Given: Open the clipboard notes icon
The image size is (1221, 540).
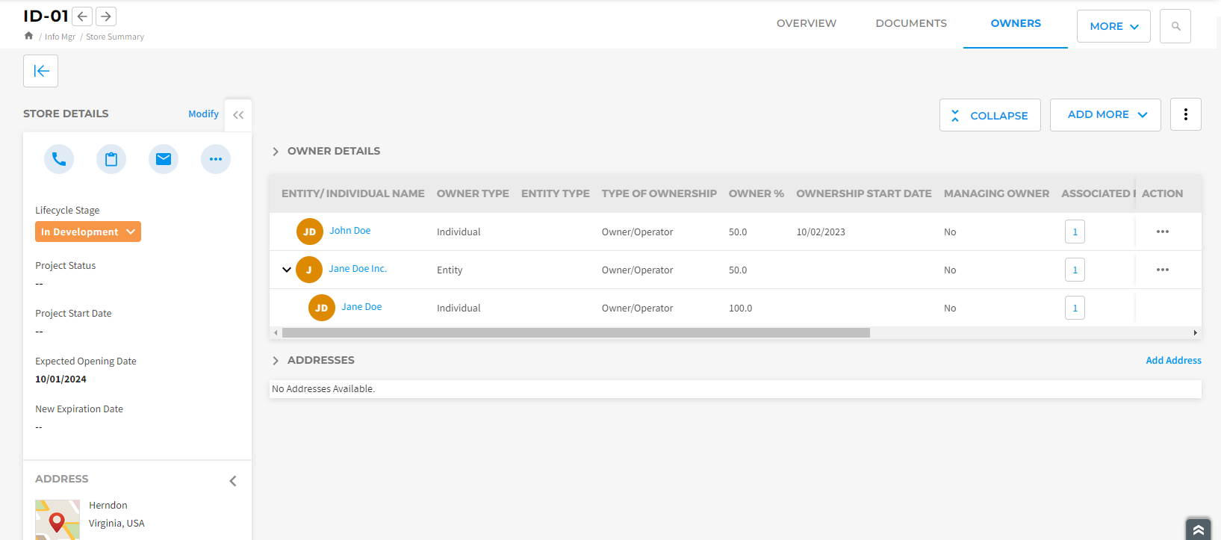Looking at the screenshot, I should (x=111, y=159).
